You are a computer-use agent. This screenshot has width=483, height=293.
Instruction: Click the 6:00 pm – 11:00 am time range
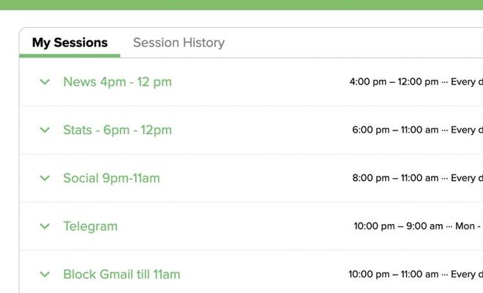395,130
